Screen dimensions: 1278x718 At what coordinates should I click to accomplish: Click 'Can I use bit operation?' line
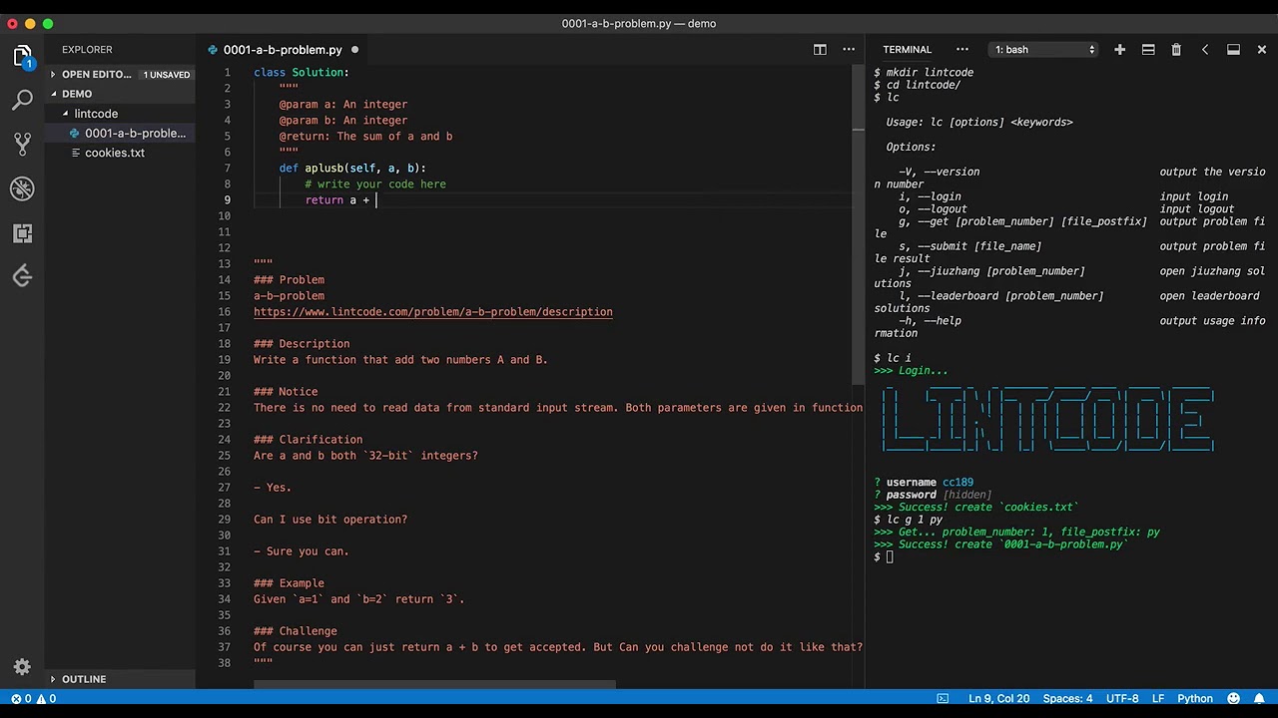(x=330, y=520)
